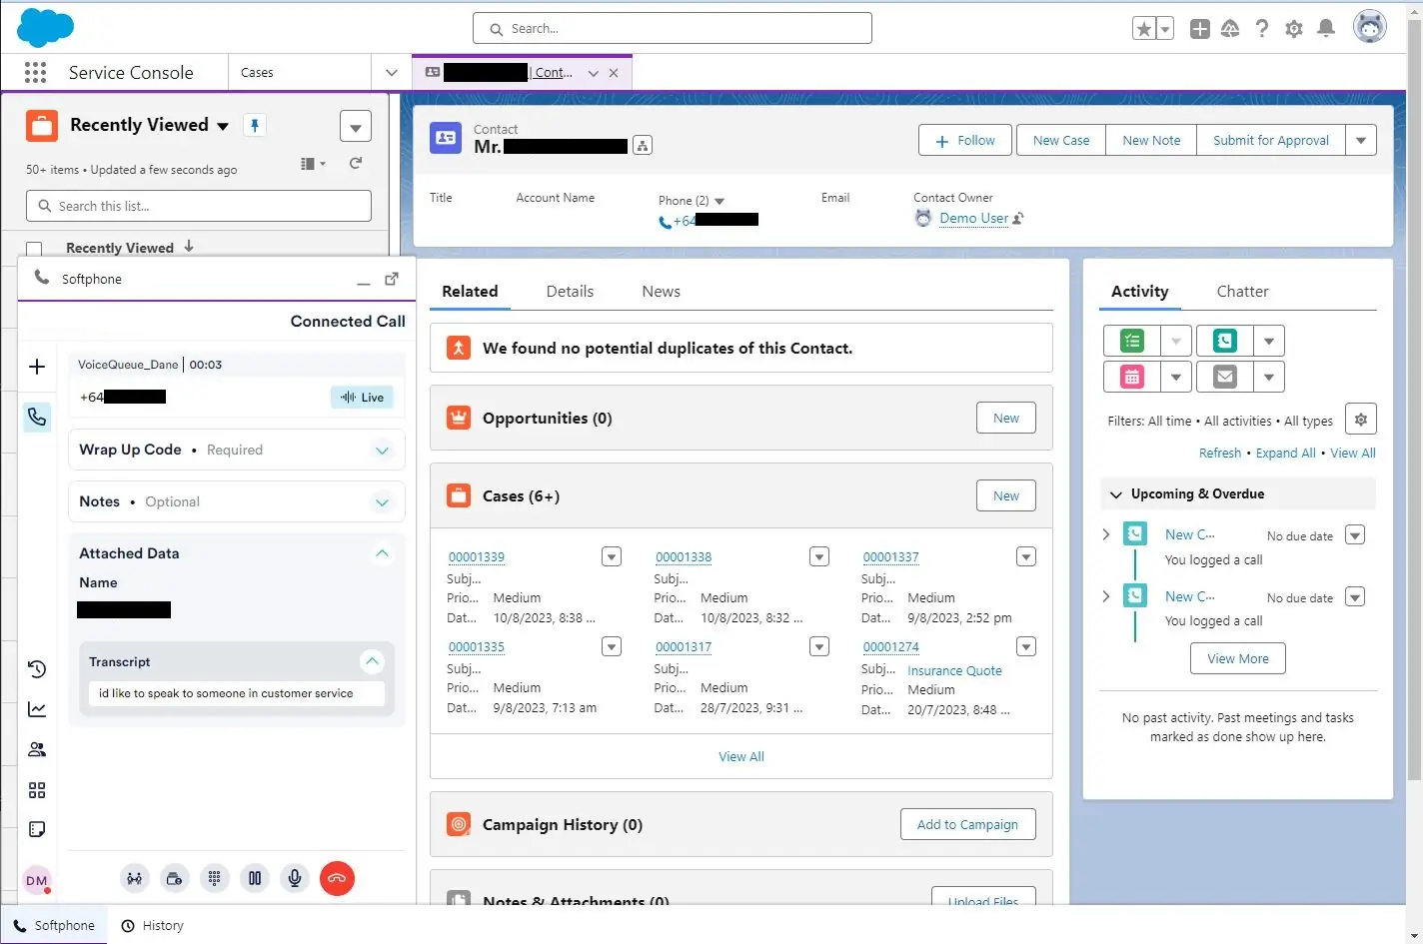The width and height of the screenshot is (1423, 944).
Task: Switch to the Chatter tab
Action: coord(1242,292)
